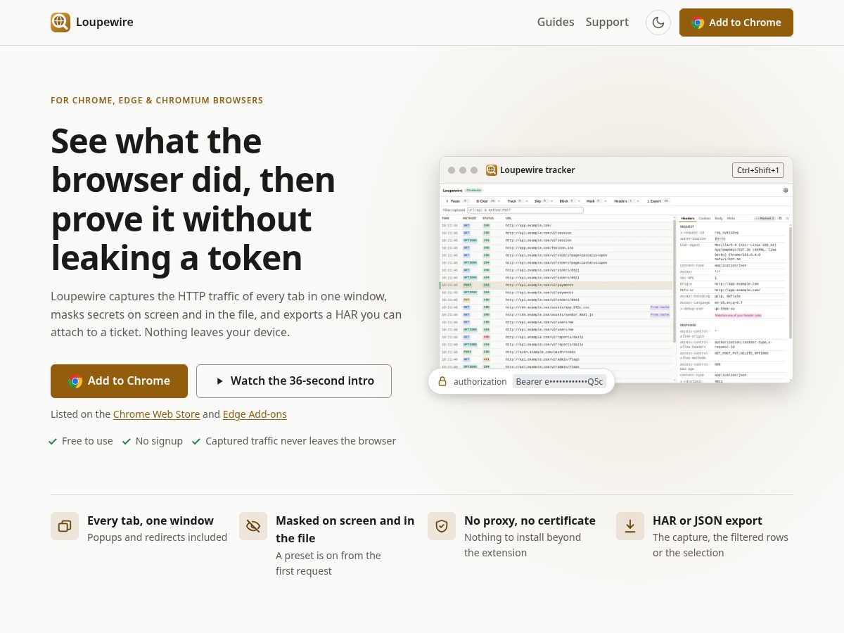Click the Loupewire logo icon in header
This screenshot has height=633, width=844.
coord(60,23)
